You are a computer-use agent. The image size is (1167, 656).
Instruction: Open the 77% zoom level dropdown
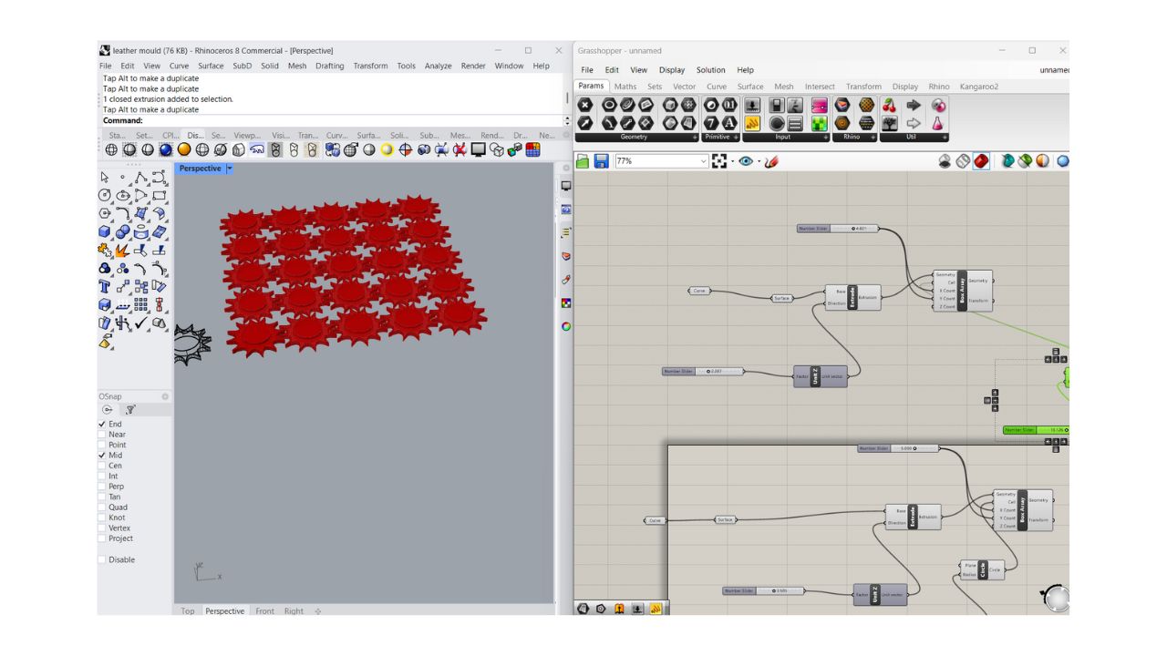[703, 161]
